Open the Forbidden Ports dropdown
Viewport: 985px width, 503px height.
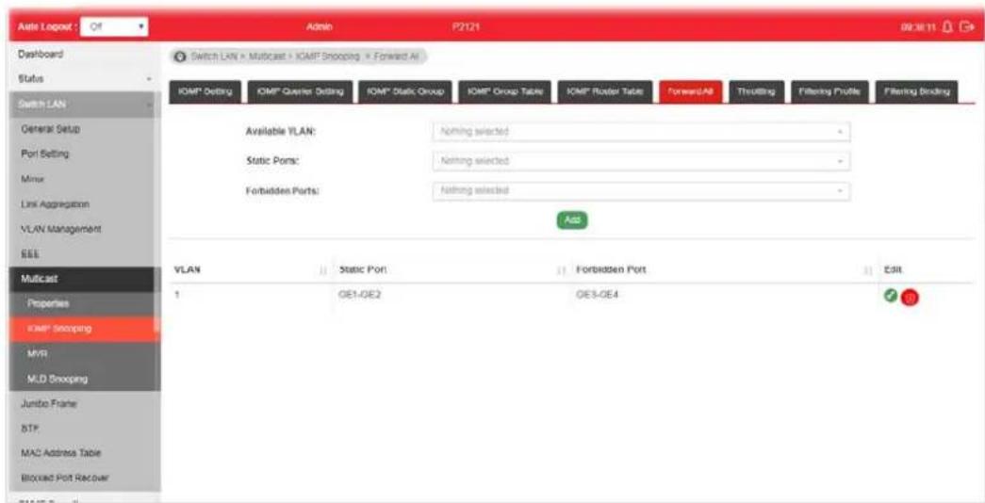(641, 191)
